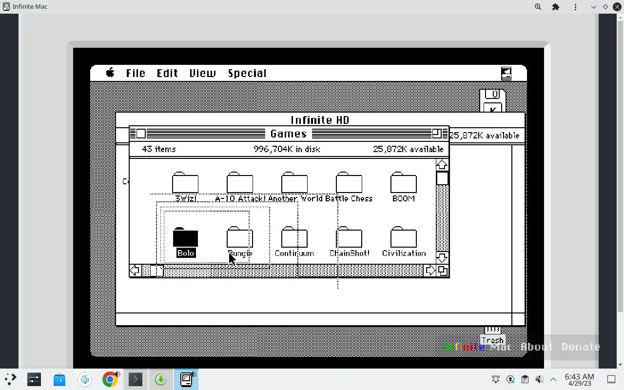Expand hidden system tray icons
Screen dimensions: 624x390
pos(553,379)
